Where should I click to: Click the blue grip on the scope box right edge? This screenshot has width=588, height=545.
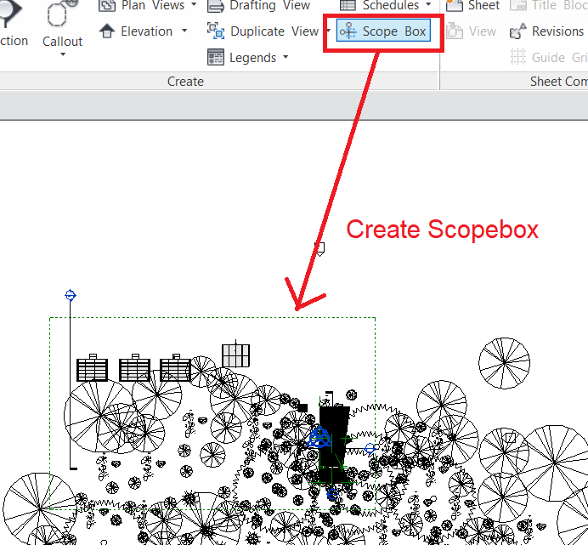click(370, 448)
